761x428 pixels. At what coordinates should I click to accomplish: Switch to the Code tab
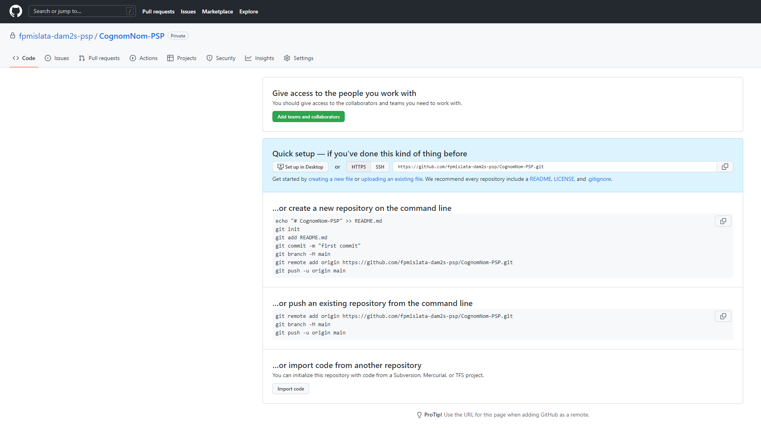click(24, 58)
